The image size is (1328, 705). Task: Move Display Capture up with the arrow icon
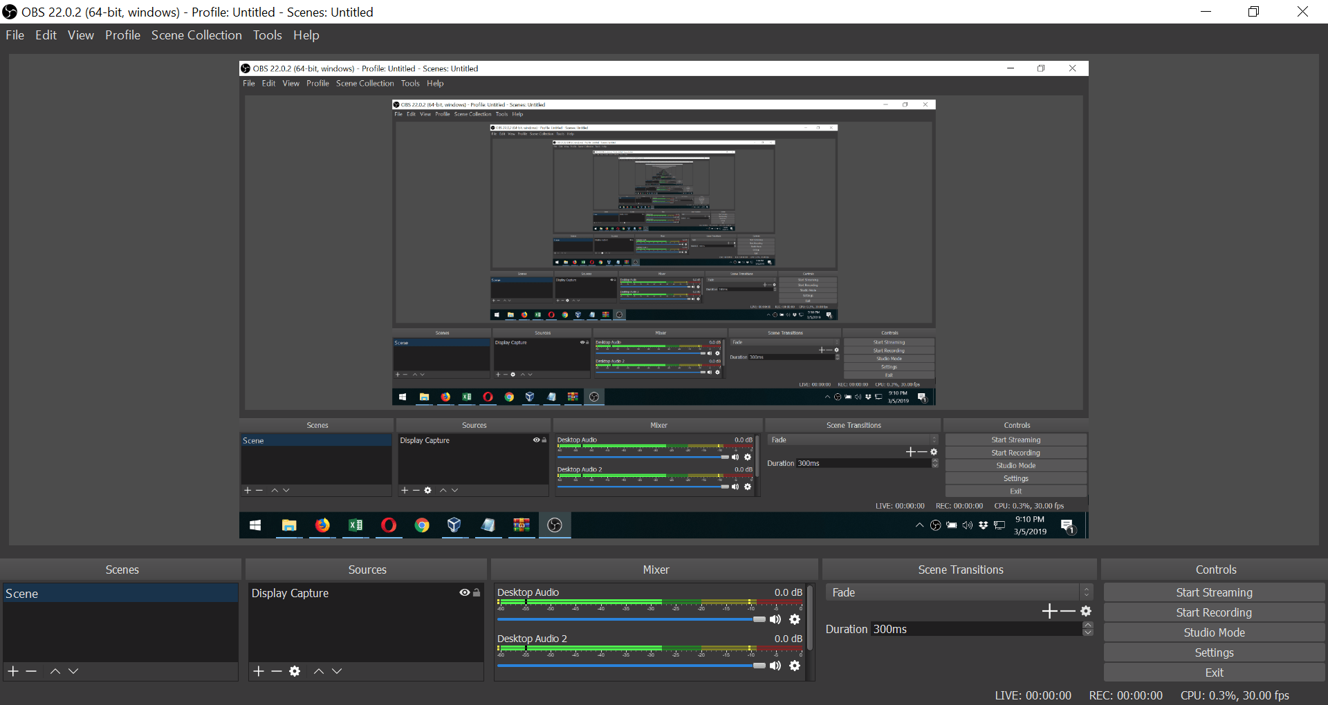pos(319,671)
